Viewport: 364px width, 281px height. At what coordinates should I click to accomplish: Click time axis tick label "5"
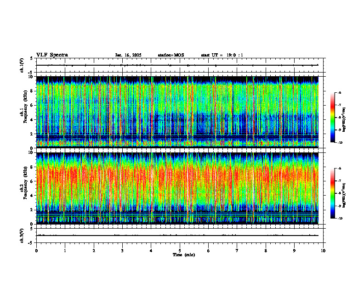click(180, 251)
